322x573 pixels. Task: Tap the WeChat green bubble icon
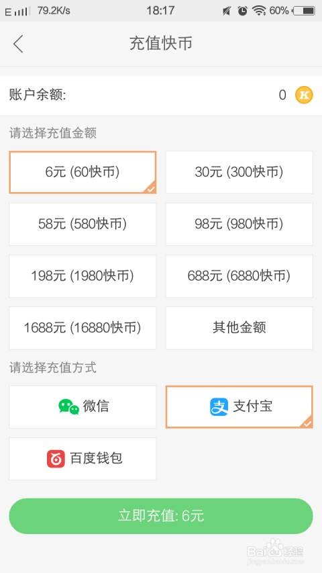point(68,406)
